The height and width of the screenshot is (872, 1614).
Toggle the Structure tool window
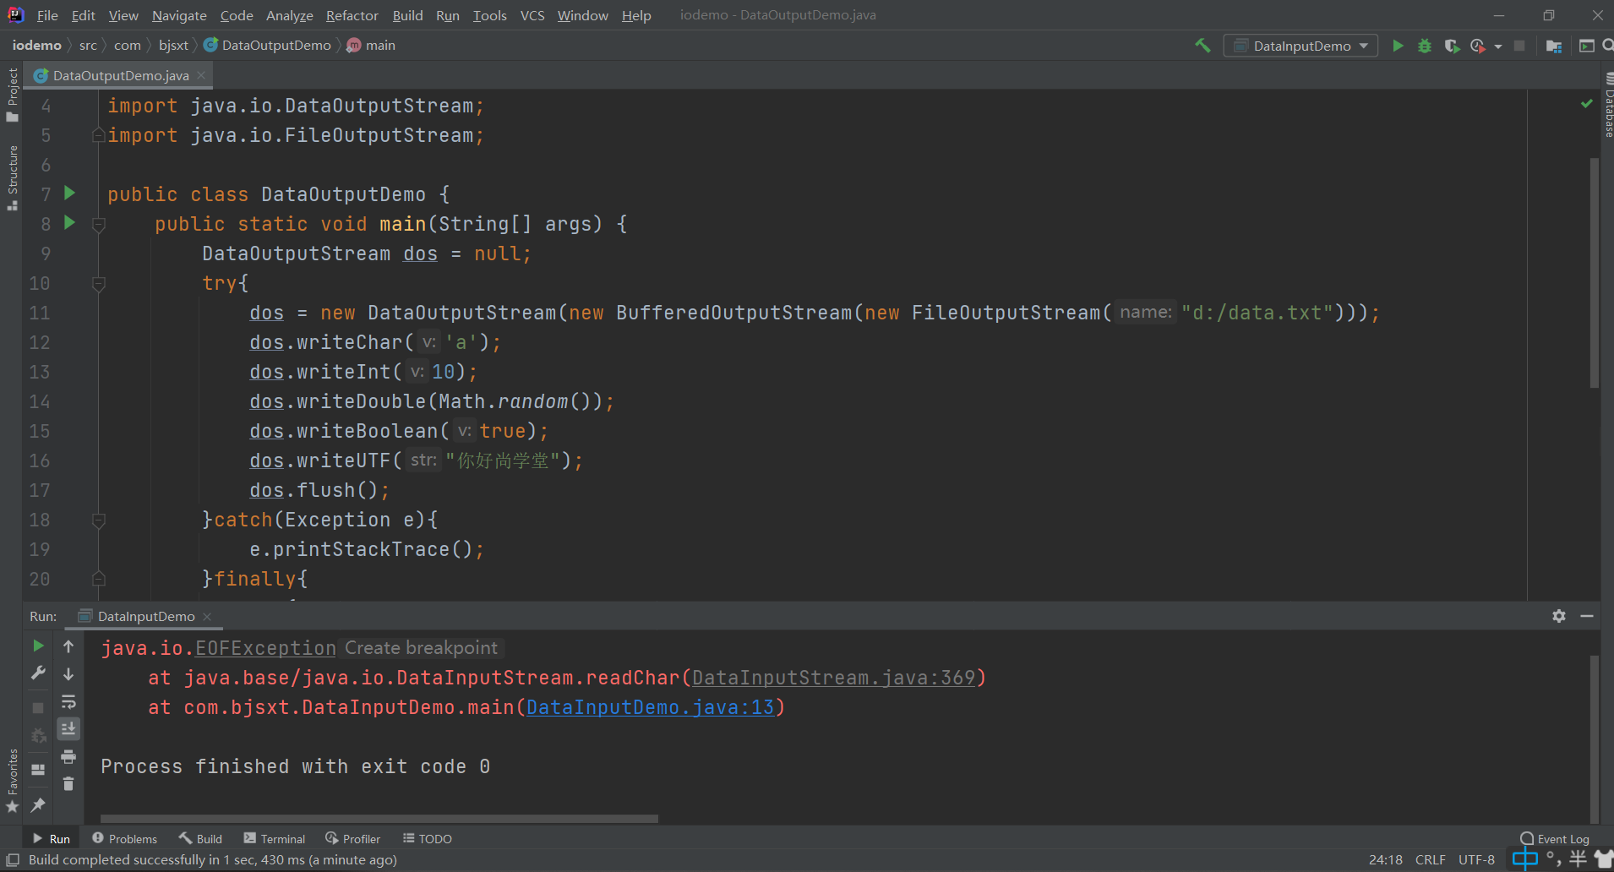point(12,178)
